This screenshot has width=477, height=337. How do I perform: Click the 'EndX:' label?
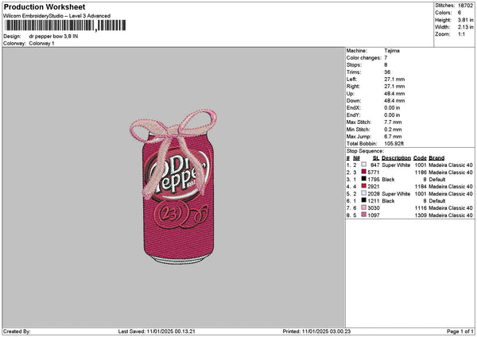353,108
